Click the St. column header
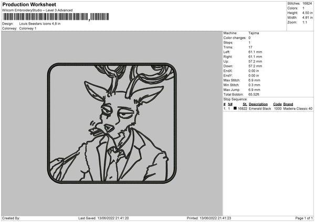This screenshot has width=315, height=222. coord(245,104)
